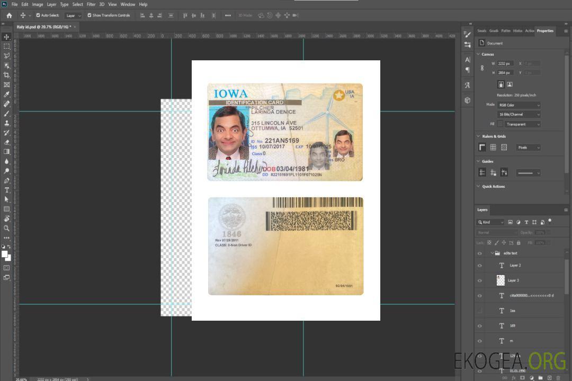
Task: Select the Zoom tool
Action: click(x=7, y=228)
